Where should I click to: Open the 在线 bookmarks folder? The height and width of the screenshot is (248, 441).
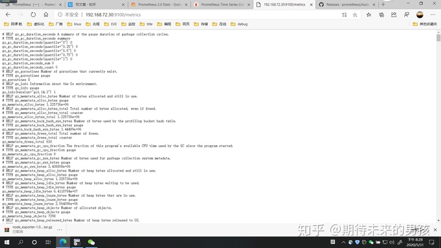coord(219,24)
